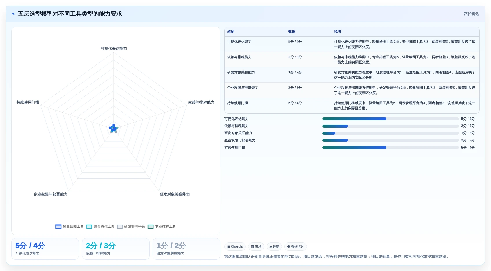This screenshot has width=491, height=271.
Task: Hide the 轻量绘图工具 series via legend label
Action: [x=73, y=227]
